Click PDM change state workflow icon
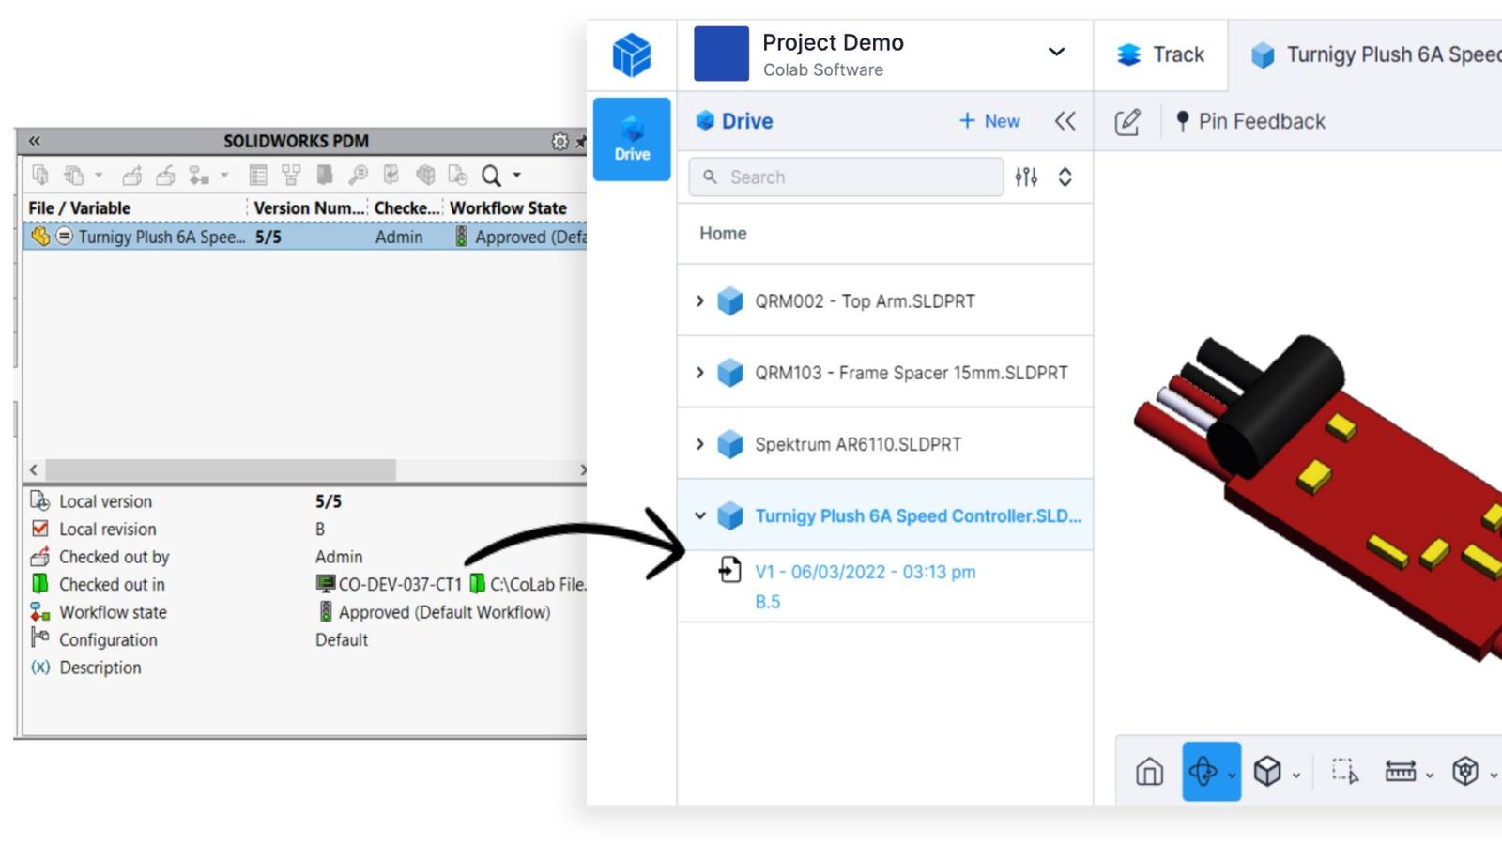The height and width of the screenshot is (845, 1502). pos(199,175)
